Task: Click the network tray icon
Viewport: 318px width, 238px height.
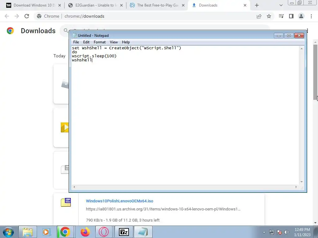Action: pos(271,232)
